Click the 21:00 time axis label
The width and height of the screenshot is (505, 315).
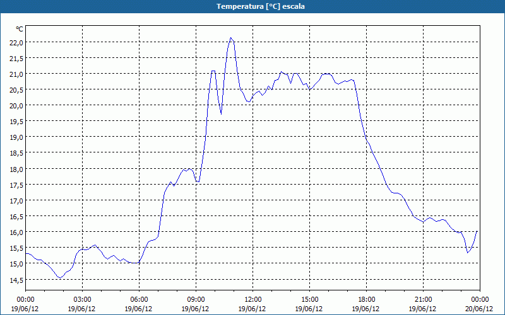coord(423,300)
